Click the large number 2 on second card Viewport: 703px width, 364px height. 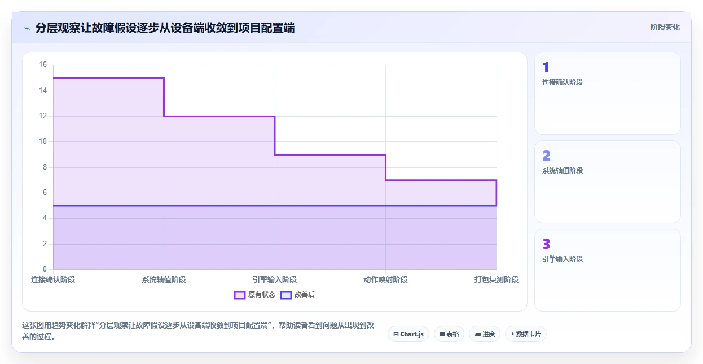(546, 156)
